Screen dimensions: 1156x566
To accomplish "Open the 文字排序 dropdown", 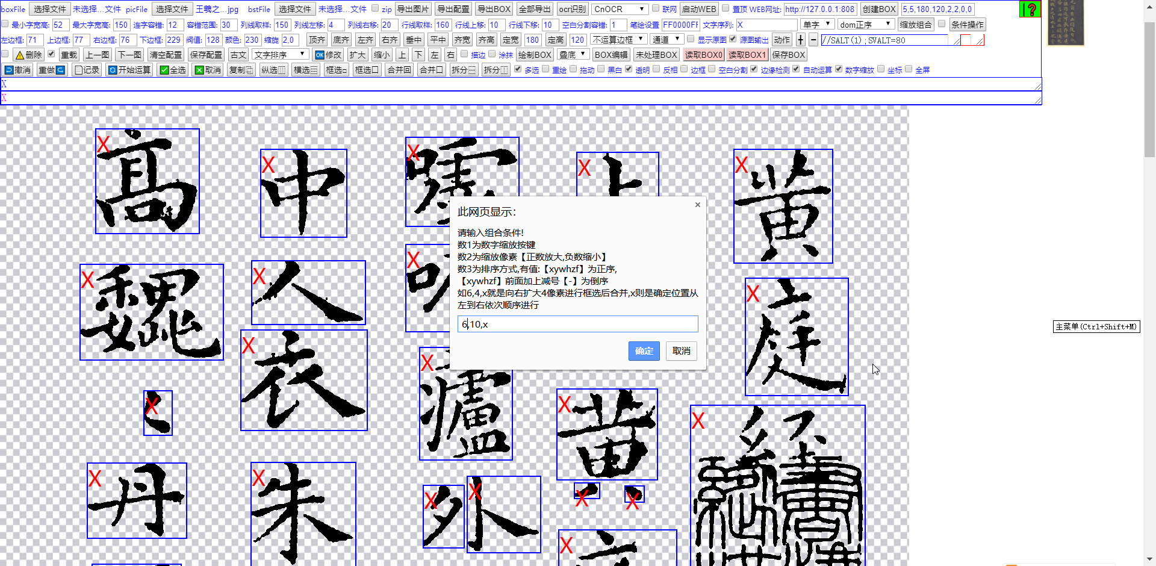I will click(x=280, y=55).
